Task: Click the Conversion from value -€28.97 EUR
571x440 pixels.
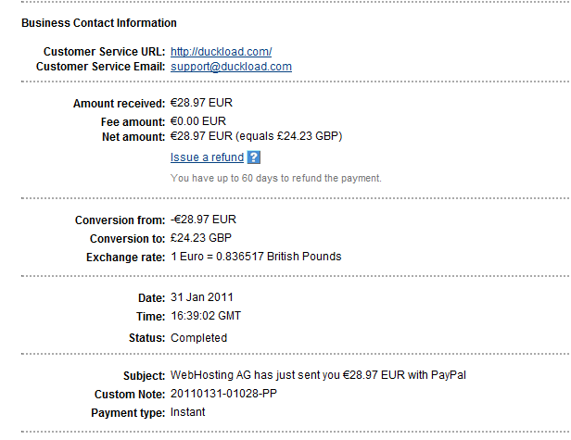Action: click(x=203, y=220)
